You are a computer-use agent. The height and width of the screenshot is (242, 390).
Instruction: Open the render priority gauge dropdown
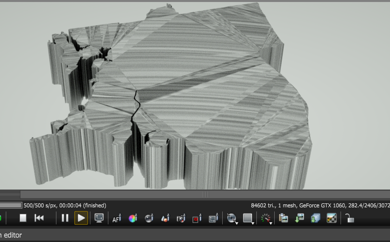(266, 218)
